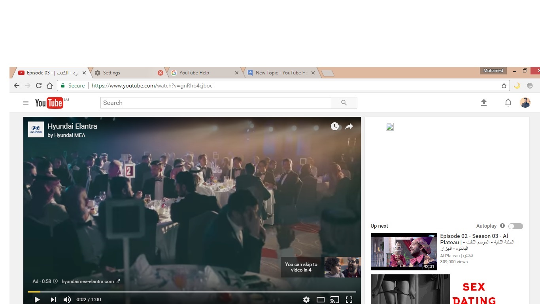Open the browser home page
Viewport: 540px width, 304px height.
(x=50, y=85)
